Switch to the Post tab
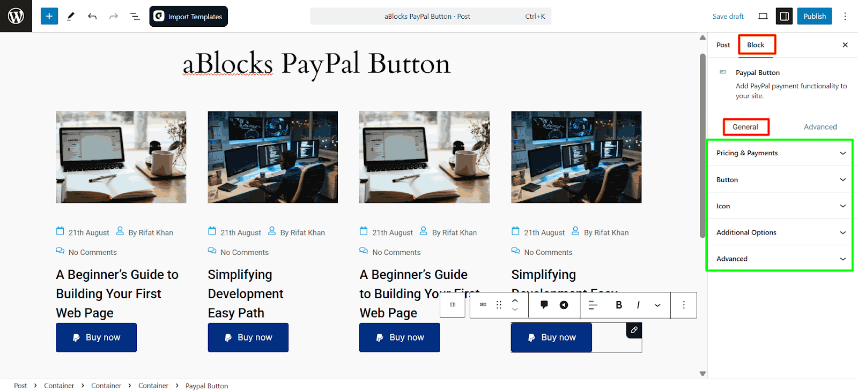The height and width of the screenshot is (392, 858). [723, 45]
